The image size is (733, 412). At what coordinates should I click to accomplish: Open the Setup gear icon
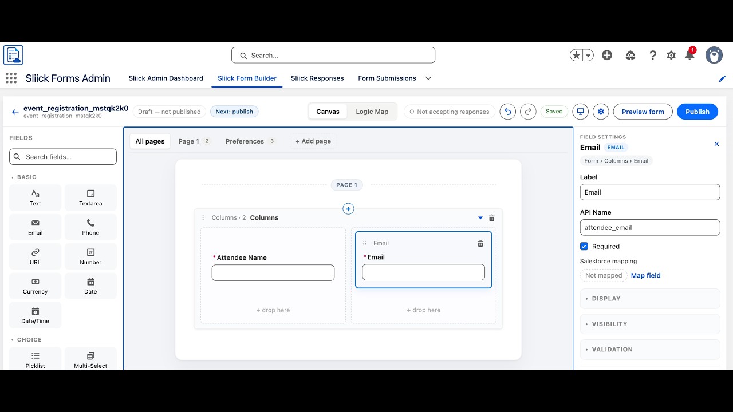pos(671,56)
